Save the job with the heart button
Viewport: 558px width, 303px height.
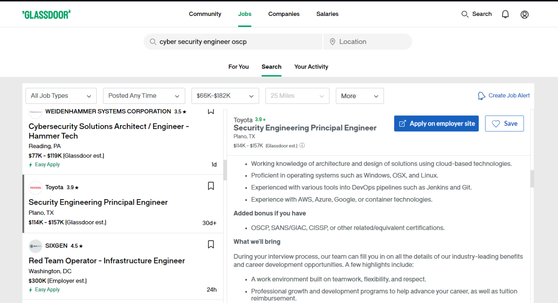point(504,123)
